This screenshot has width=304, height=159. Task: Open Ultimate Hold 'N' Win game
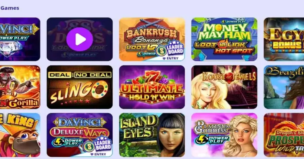point(152,87)
